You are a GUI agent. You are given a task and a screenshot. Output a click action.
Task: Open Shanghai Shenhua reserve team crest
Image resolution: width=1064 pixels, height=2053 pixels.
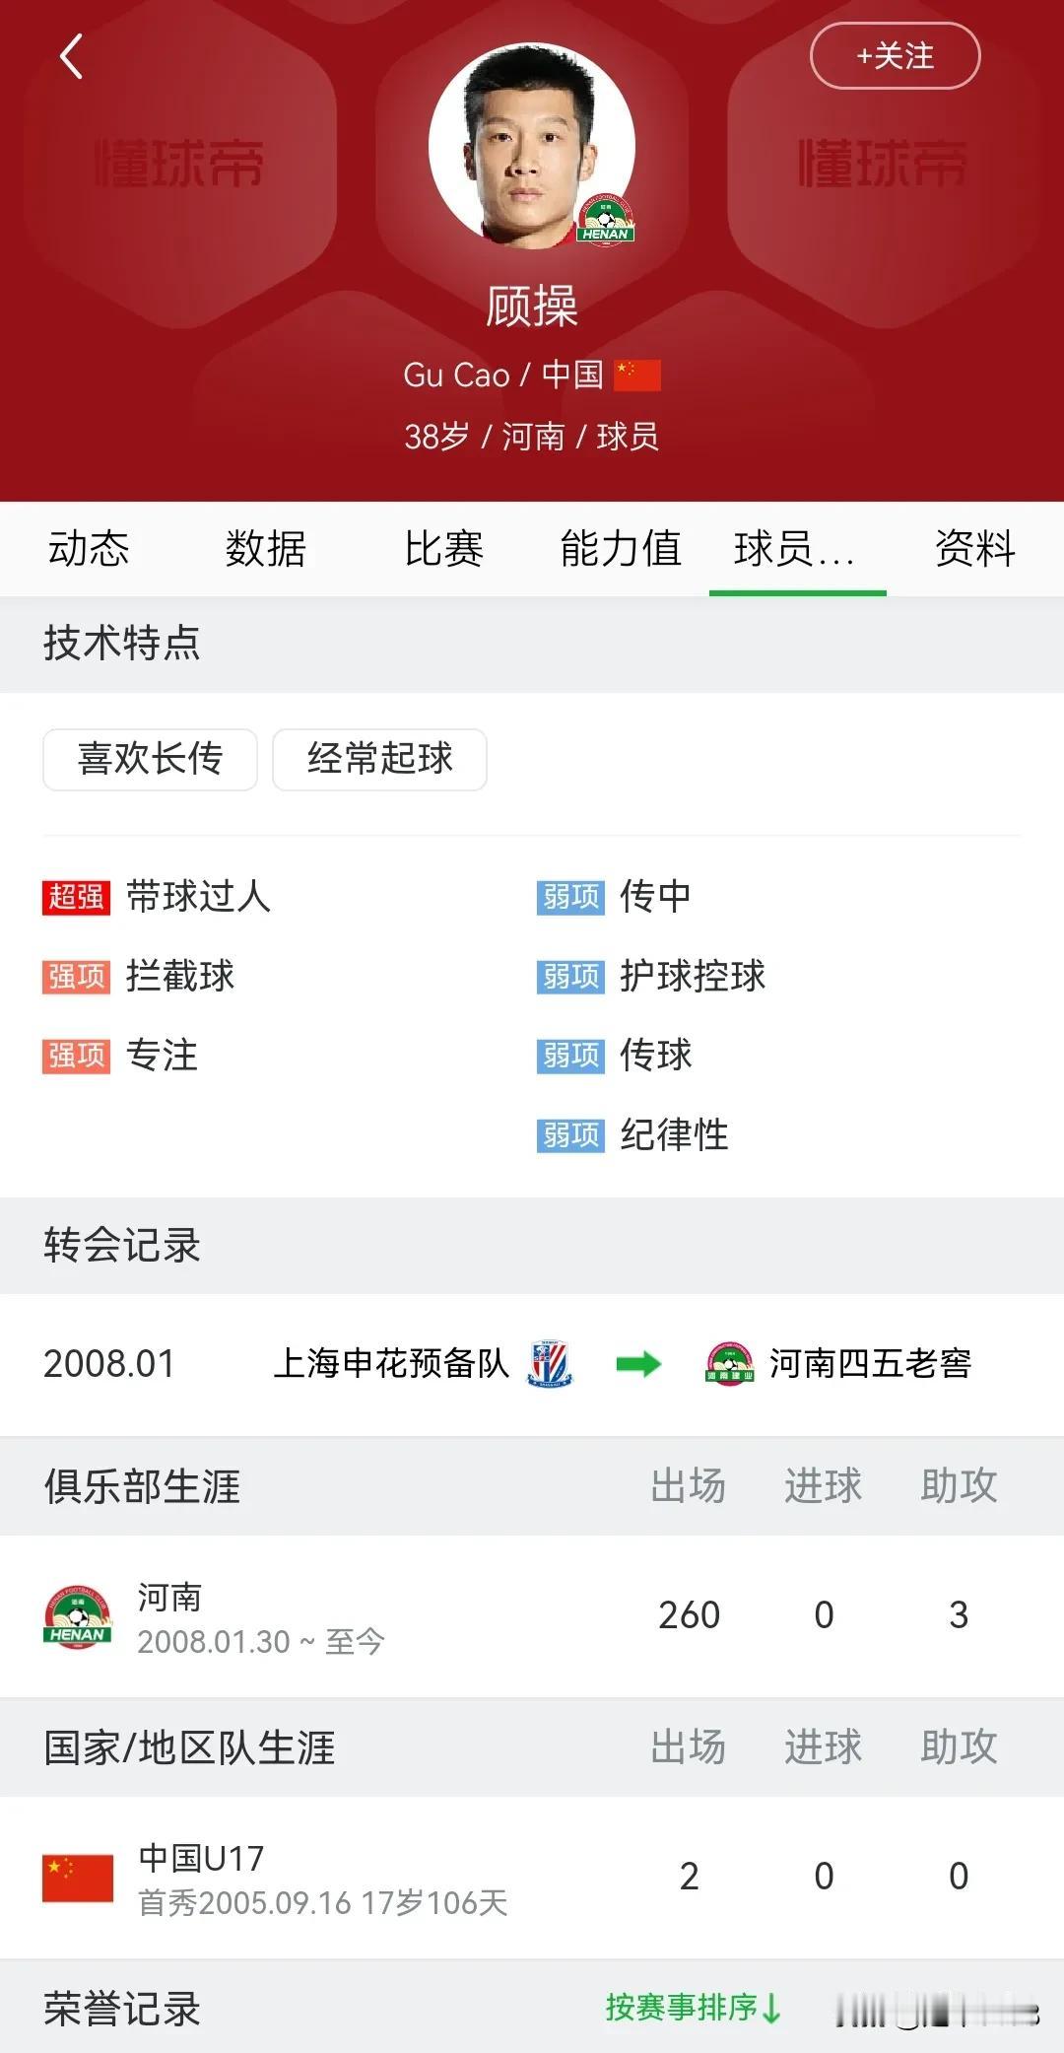pyautogui.click(x=551, y=1364)
